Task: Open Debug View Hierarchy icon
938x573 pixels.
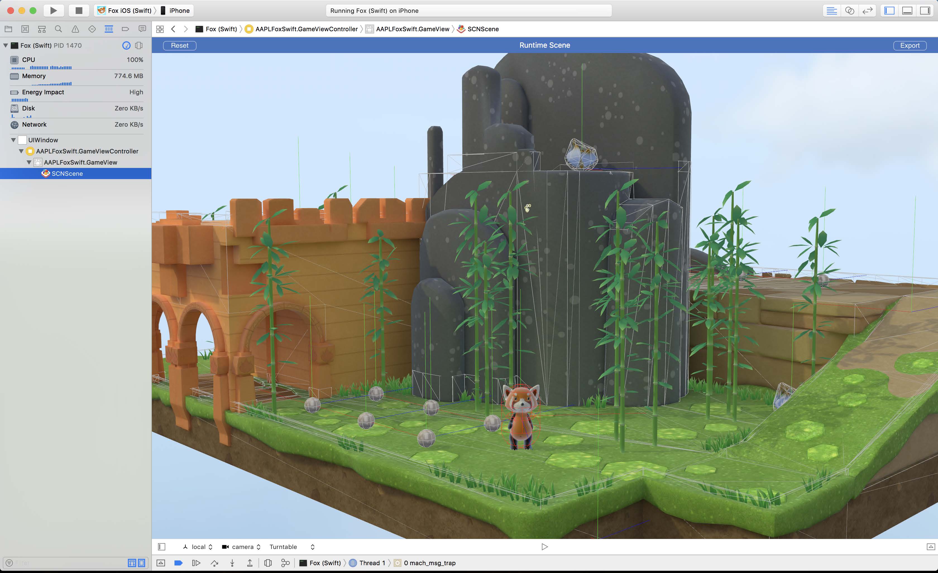Action: click(x=268, y=563)
